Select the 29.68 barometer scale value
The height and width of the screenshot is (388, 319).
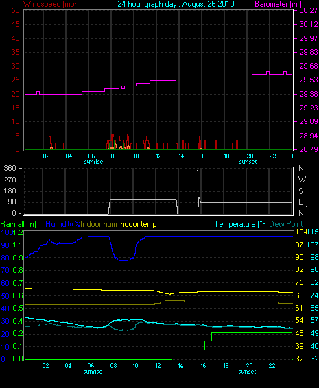click(309, 66)
